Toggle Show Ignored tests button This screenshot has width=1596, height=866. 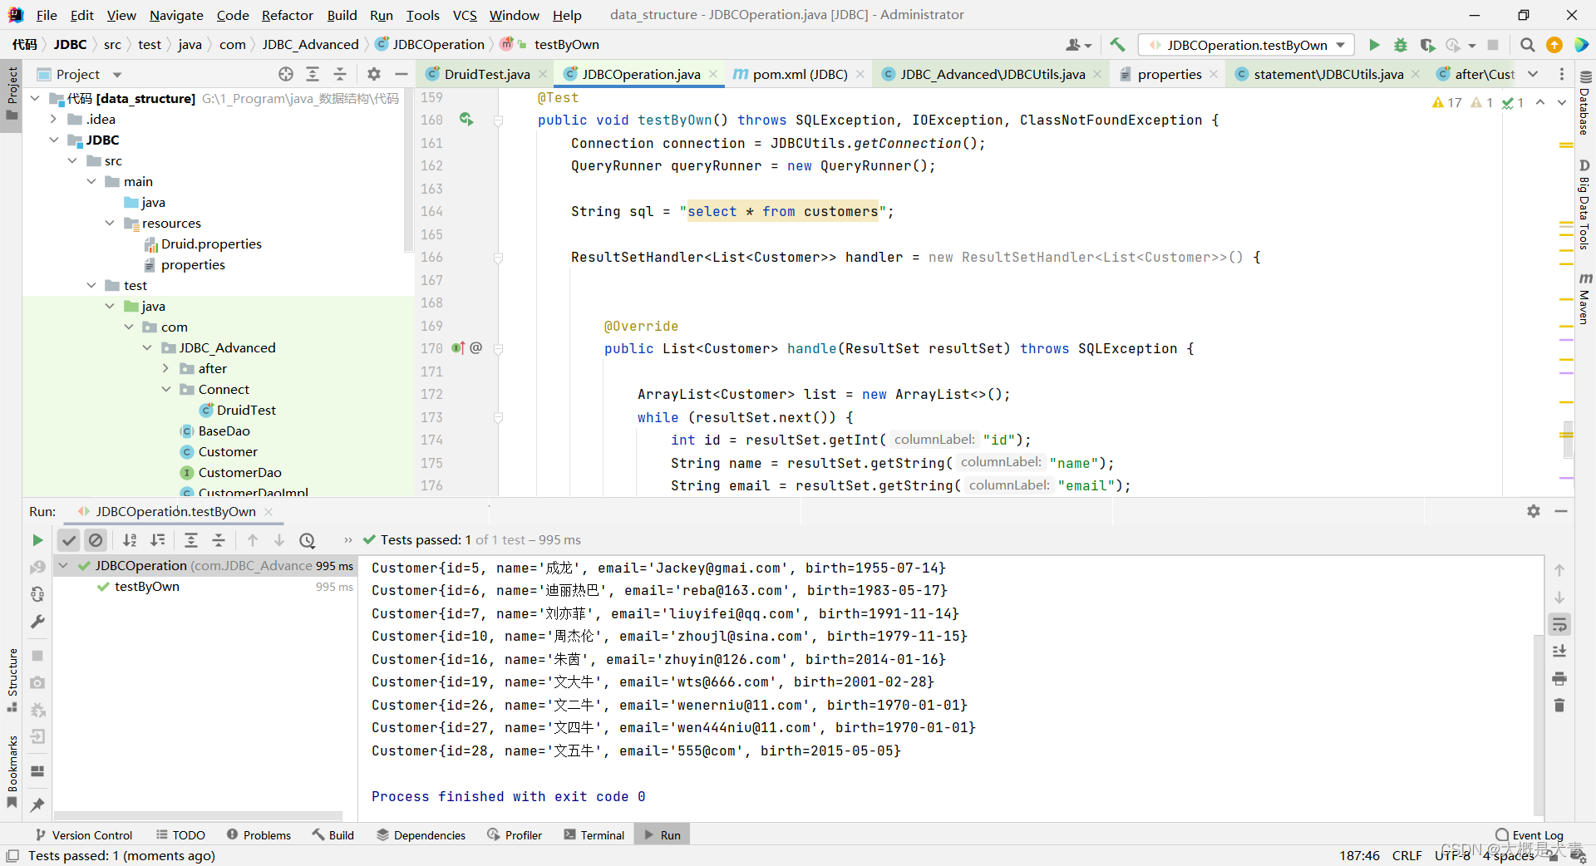(x=96, y=540)
